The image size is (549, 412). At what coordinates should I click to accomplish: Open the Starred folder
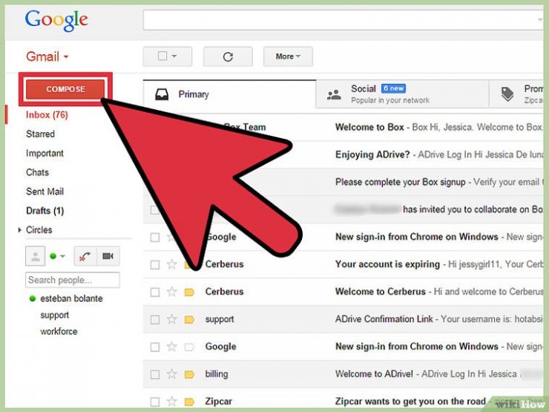tap(40, 134)
